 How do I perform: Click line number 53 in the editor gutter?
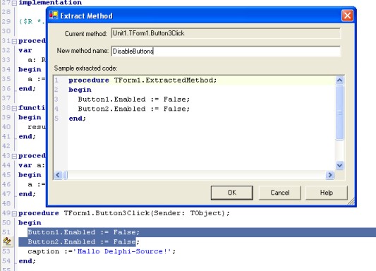point(6,251)
